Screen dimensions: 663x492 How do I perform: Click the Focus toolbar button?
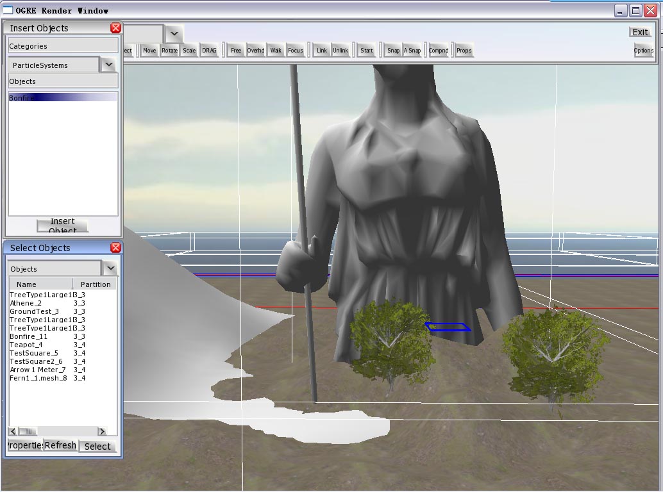click(296, 51)
